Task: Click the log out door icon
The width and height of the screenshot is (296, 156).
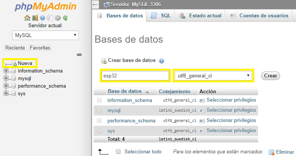Action: point(35,18)
